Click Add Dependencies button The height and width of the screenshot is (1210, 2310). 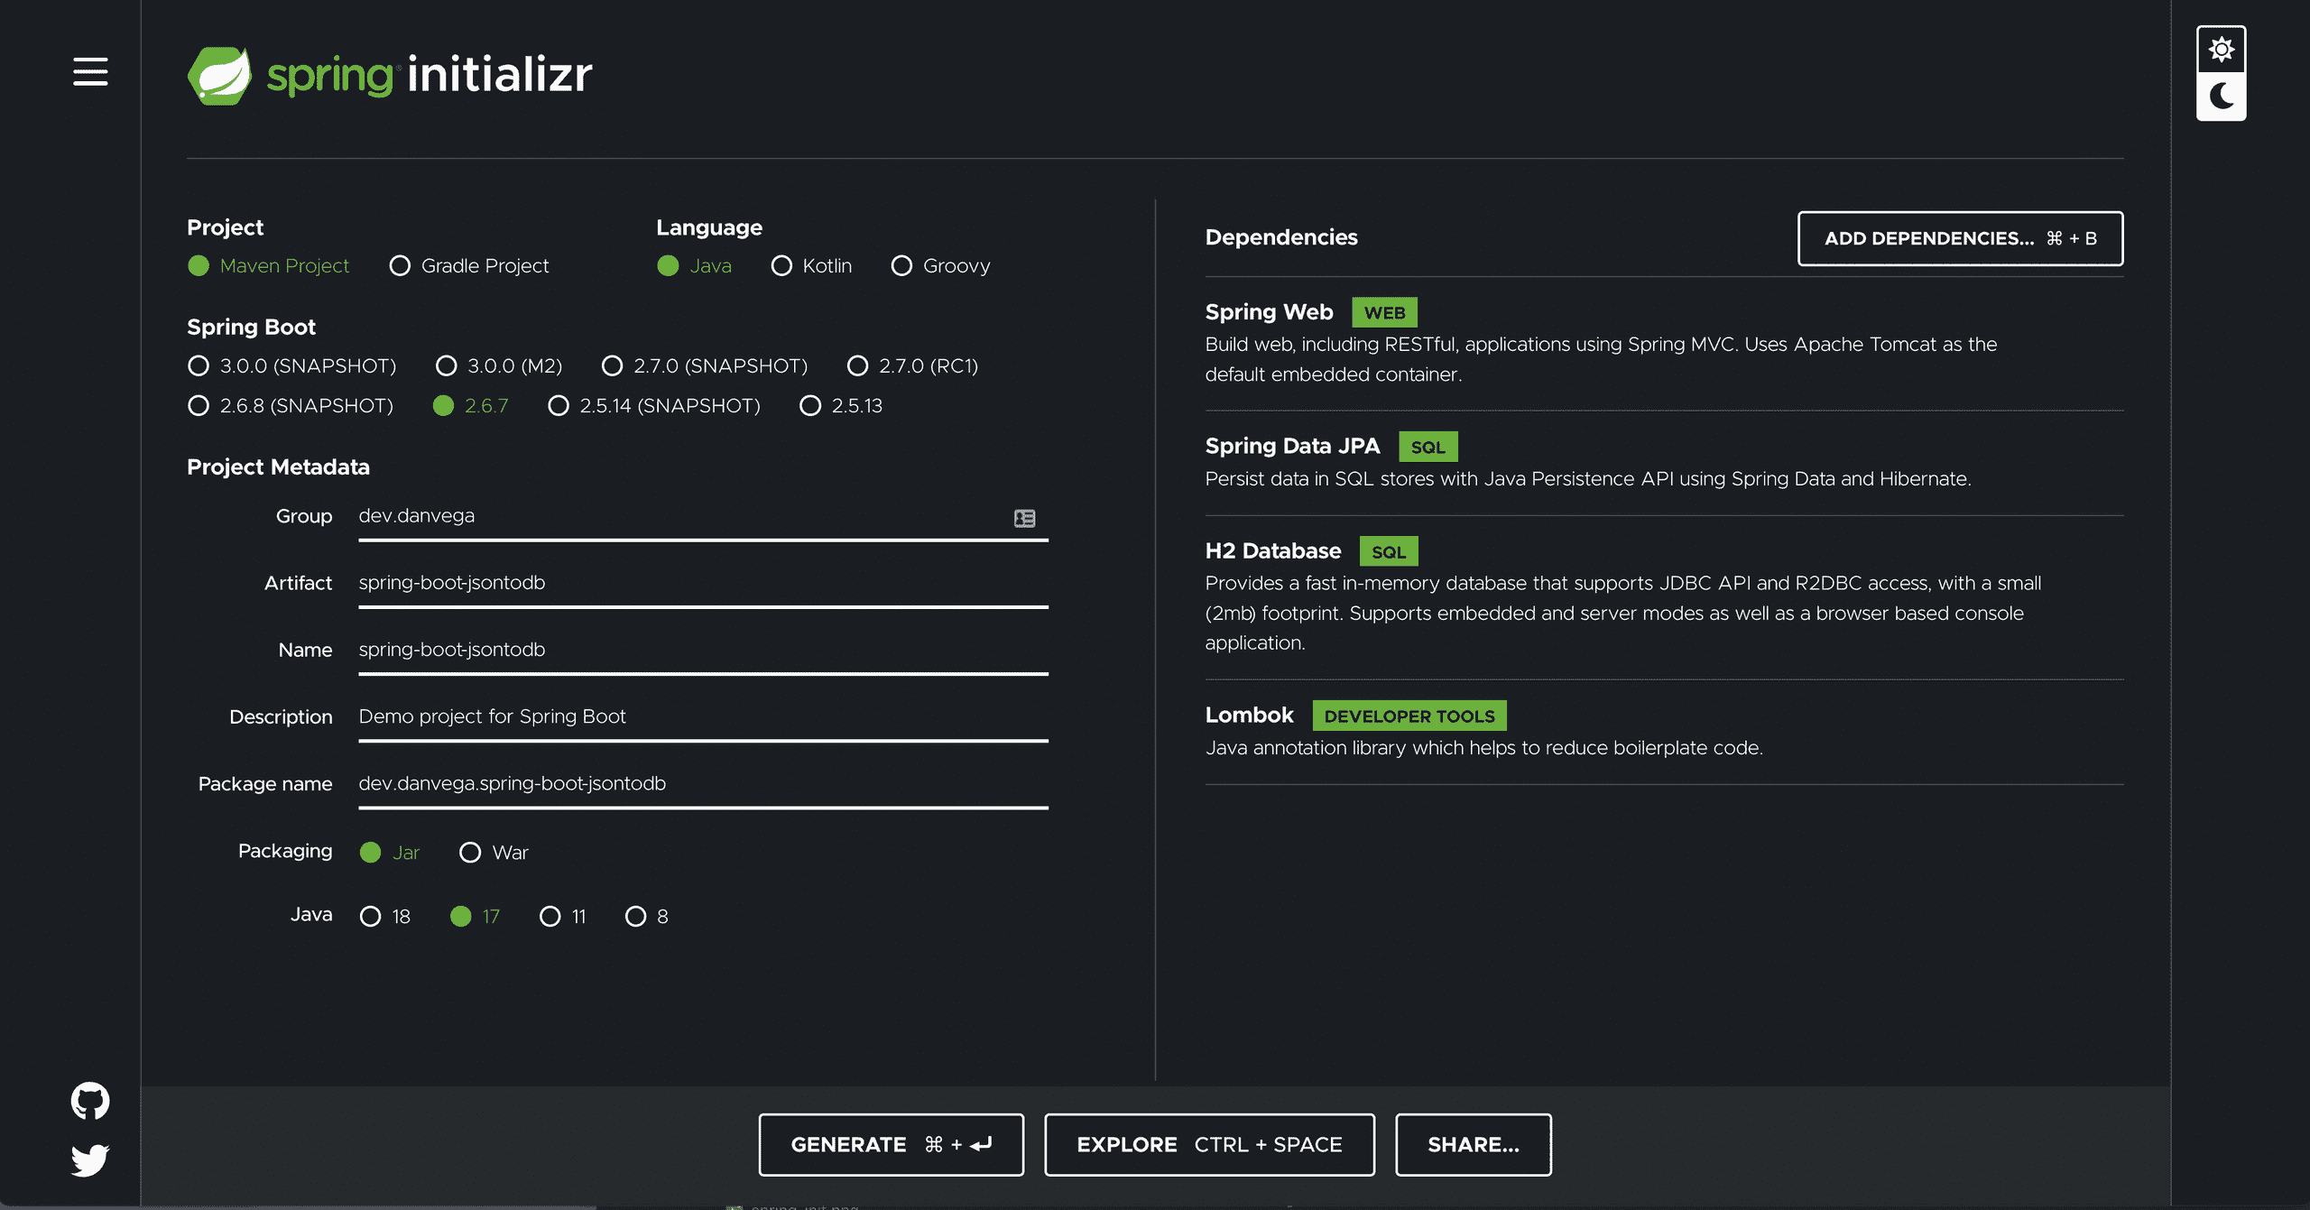click(x=1960, y=238)
